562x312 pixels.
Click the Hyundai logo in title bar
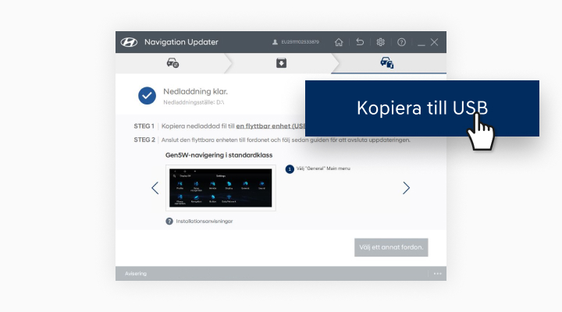[129, 42]
